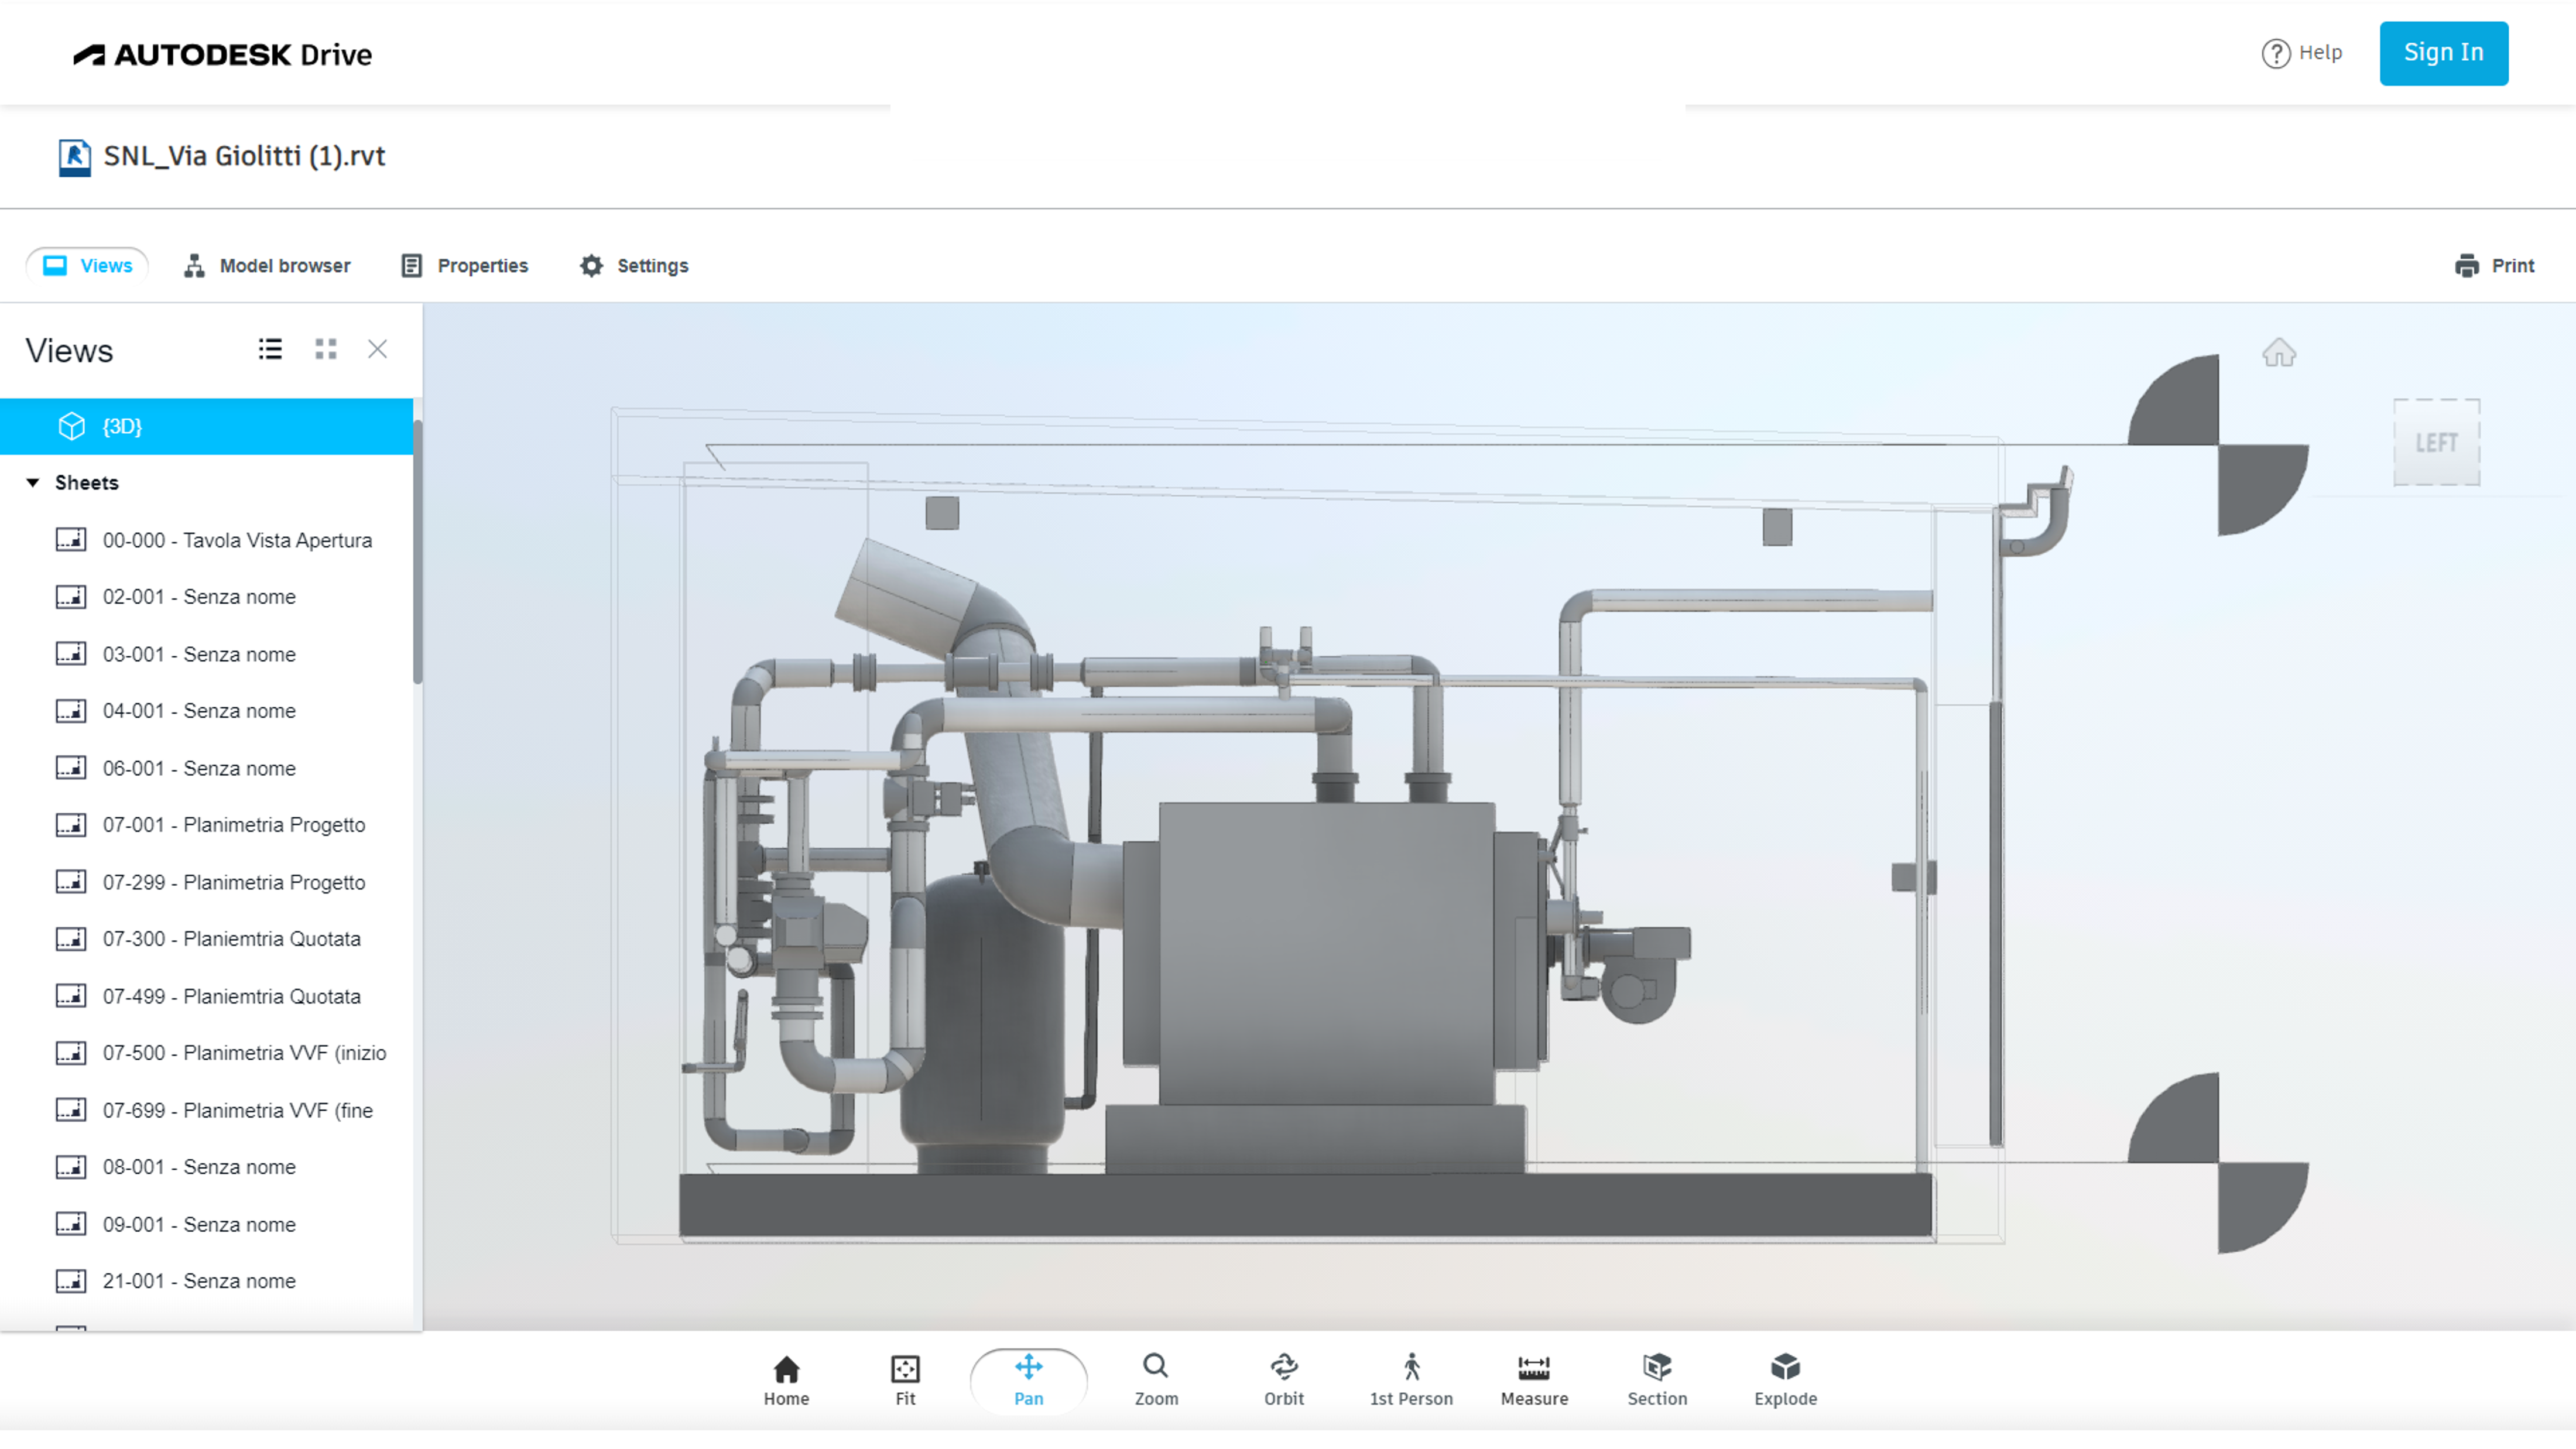
Task: Select the Orbit tool
Action: coord(1283,1380)
